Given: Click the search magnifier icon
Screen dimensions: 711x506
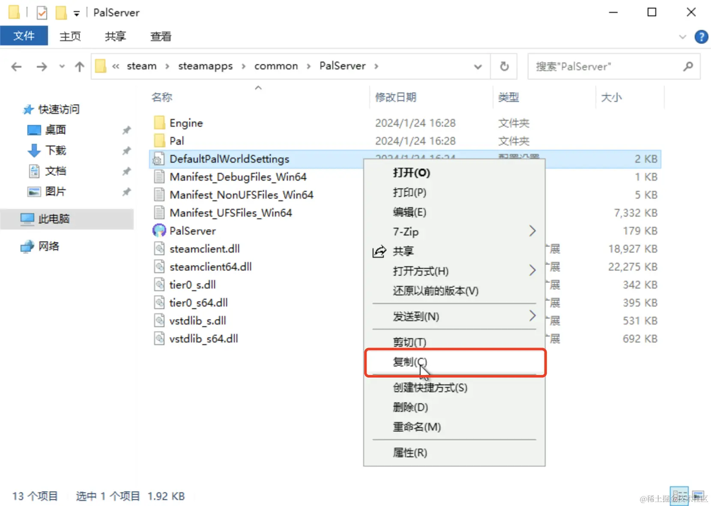Looking at the screenshot, I should pos(688,66).
